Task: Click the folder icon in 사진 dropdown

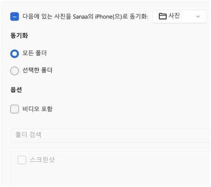Action: pos(162,16)
